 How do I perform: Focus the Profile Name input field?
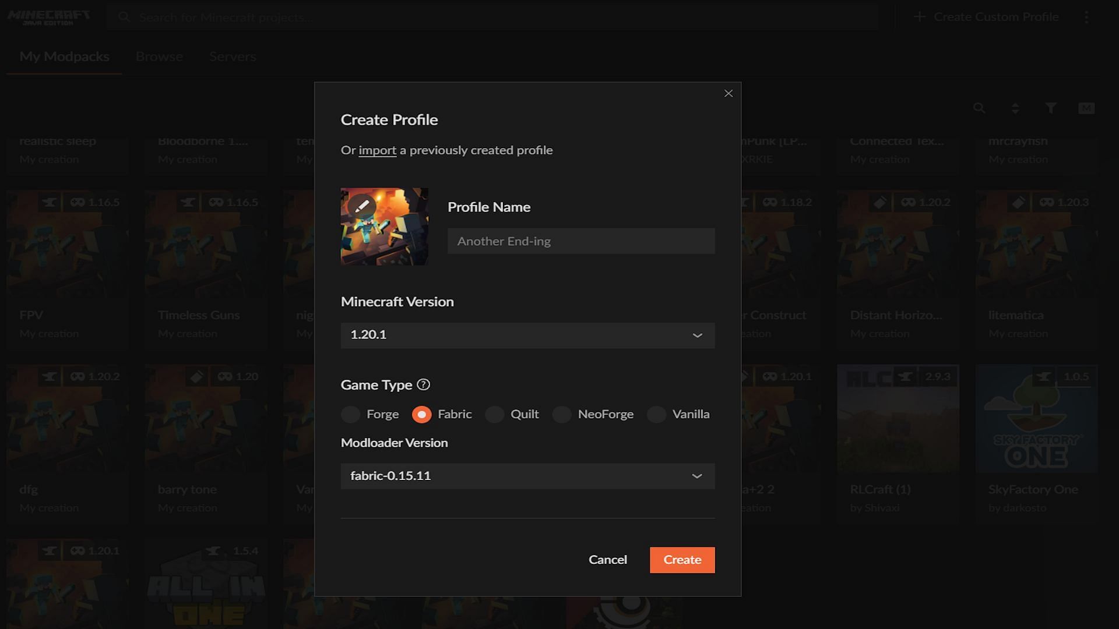[x=581, y=241]
